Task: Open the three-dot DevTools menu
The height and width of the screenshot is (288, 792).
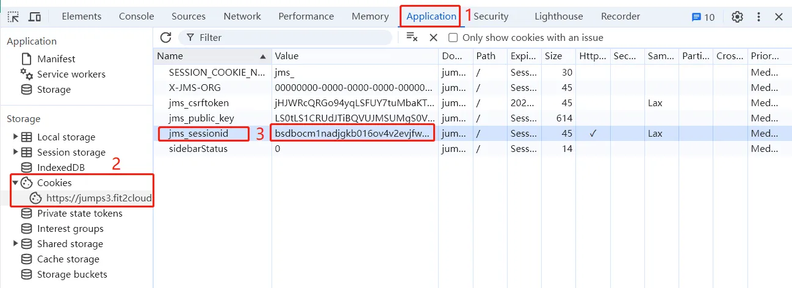Action: click(x=758, y=16)
